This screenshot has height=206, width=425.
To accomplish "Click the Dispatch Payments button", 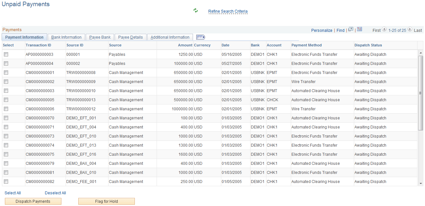I will tap(33, 201).
